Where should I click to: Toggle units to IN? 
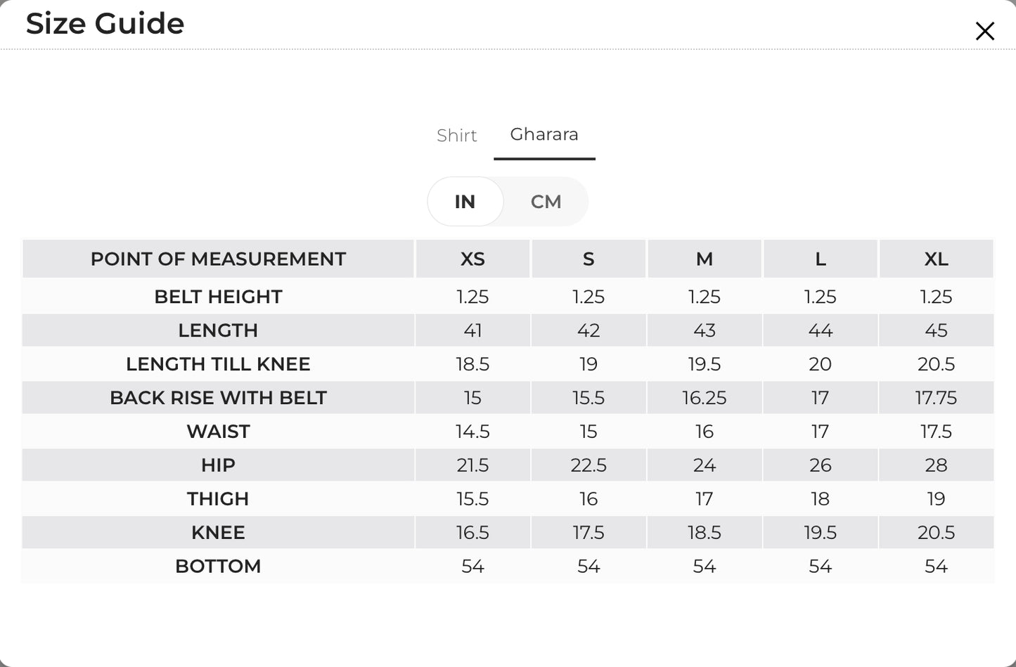coord(465,202)
